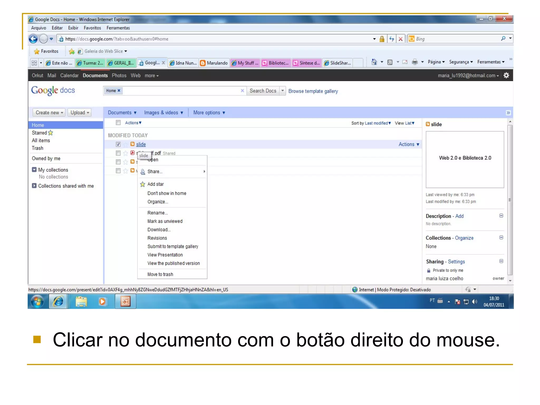The height and width of the screenshot is (405, 540).
Task: Open the Upload dropdown
Action: point(79,113)
